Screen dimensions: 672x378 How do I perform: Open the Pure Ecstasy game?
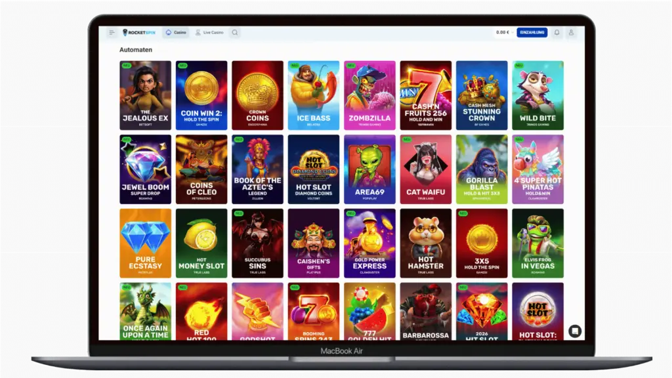(145, 243)
